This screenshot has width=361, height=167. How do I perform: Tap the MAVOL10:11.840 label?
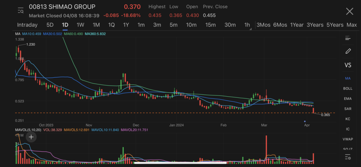tap(105, 130)
